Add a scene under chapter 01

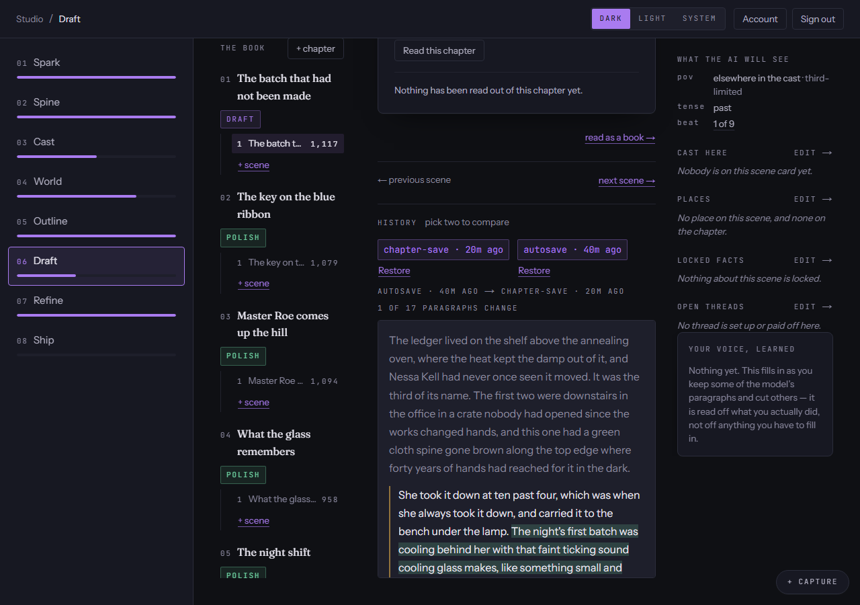253,165
